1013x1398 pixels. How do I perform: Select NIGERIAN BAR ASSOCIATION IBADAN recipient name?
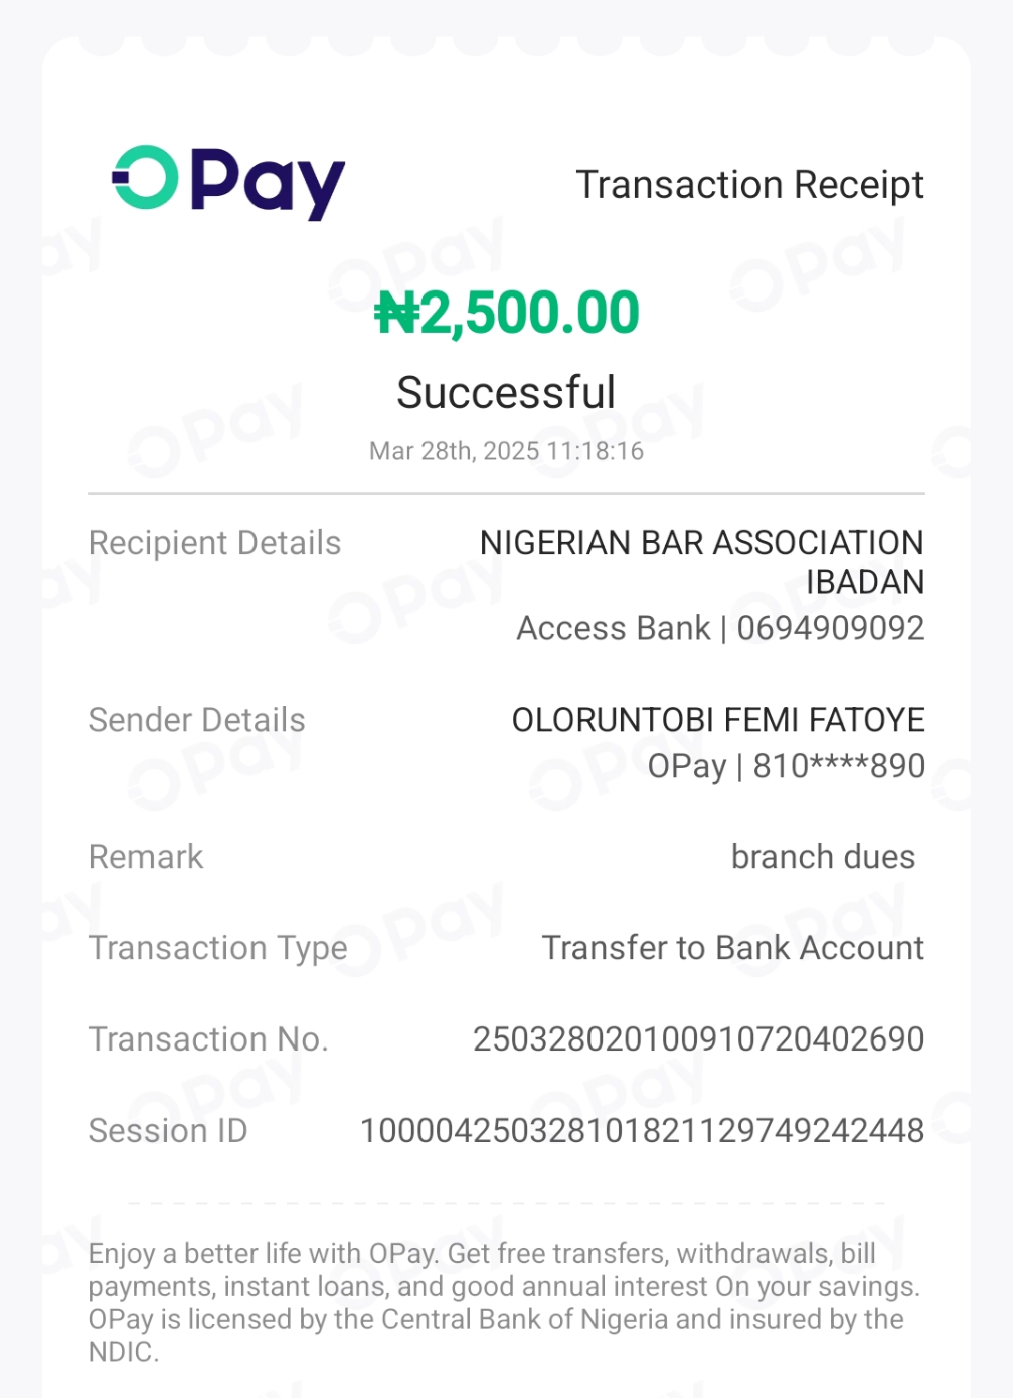(x=702, y=562)
